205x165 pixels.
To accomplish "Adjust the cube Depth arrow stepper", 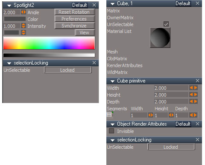I will tap(193, 101).
